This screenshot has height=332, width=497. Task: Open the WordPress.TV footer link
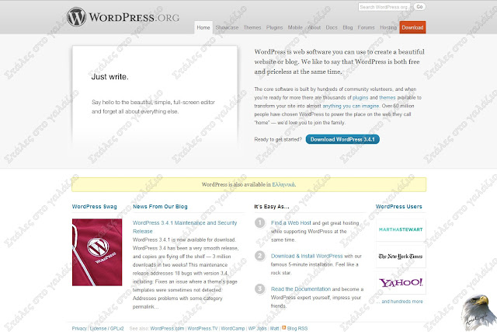203,329
